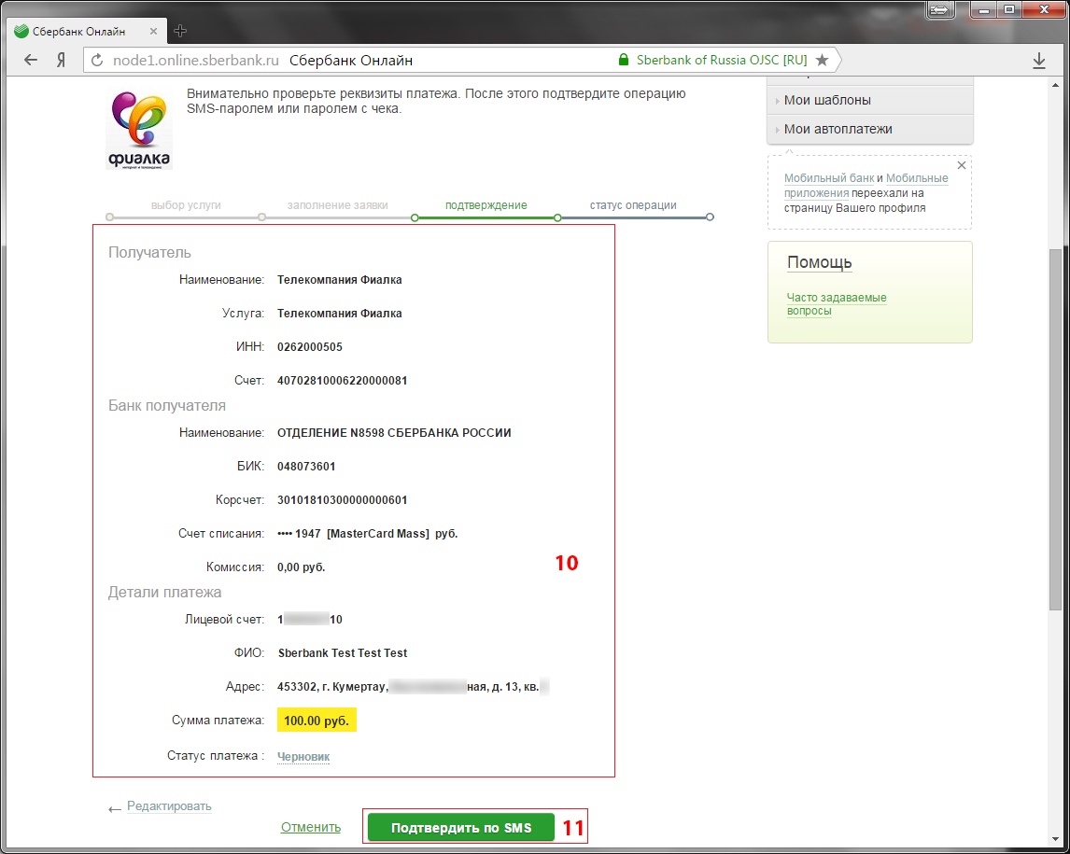This screenshot has width=1070, height=854.
Task: Click the Edit back-arrow icon
Action: (x=115, y=809)
